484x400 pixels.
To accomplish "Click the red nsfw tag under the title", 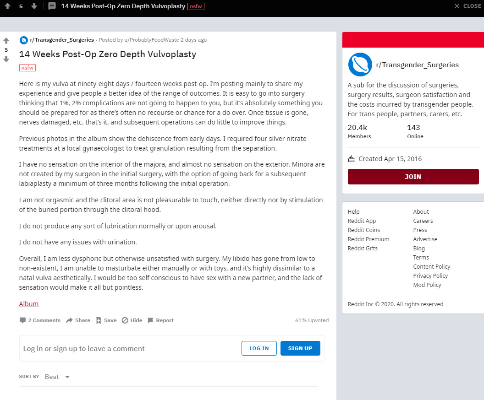I will point(27,68).
